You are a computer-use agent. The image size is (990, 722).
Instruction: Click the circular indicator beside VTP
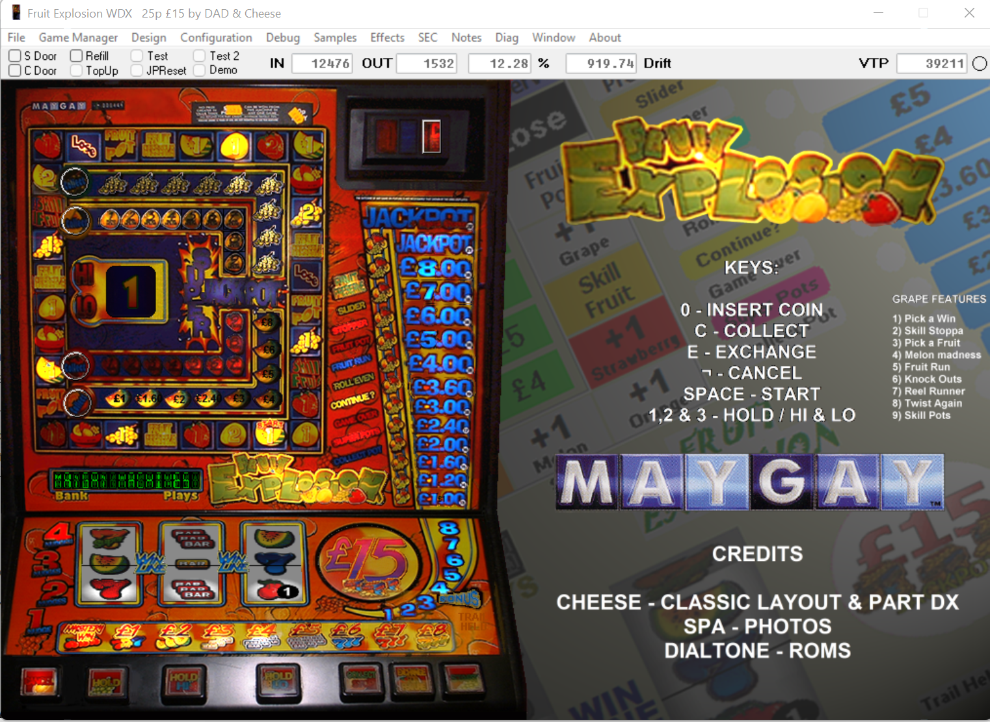[980, 63]
